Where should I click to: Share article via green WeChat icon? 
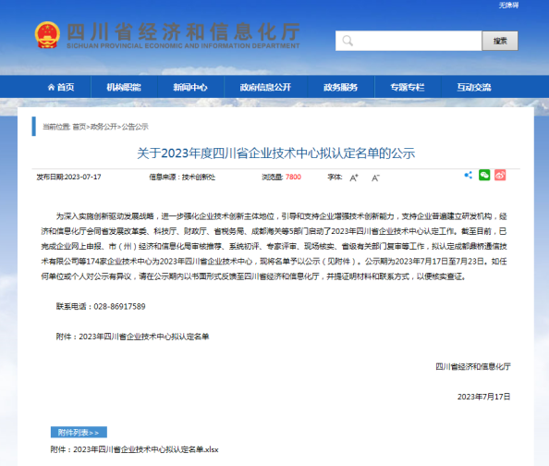pos(484,175)
